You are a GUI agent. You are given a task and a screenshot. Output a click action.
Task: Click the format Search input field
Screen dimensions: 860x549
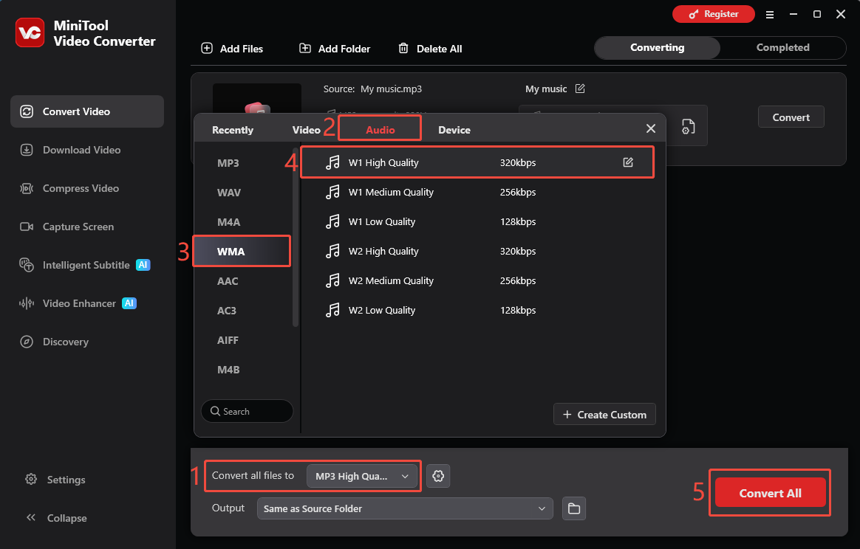click(247, 411)
